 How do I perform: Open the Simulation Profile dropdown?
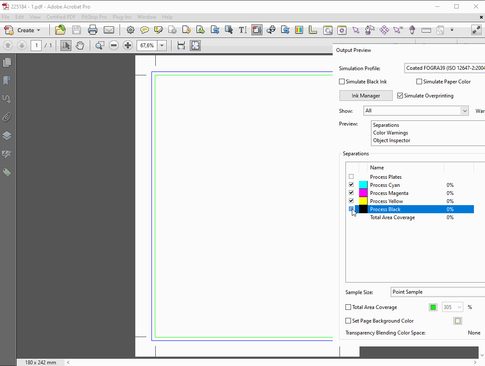(x=445, y=68)
